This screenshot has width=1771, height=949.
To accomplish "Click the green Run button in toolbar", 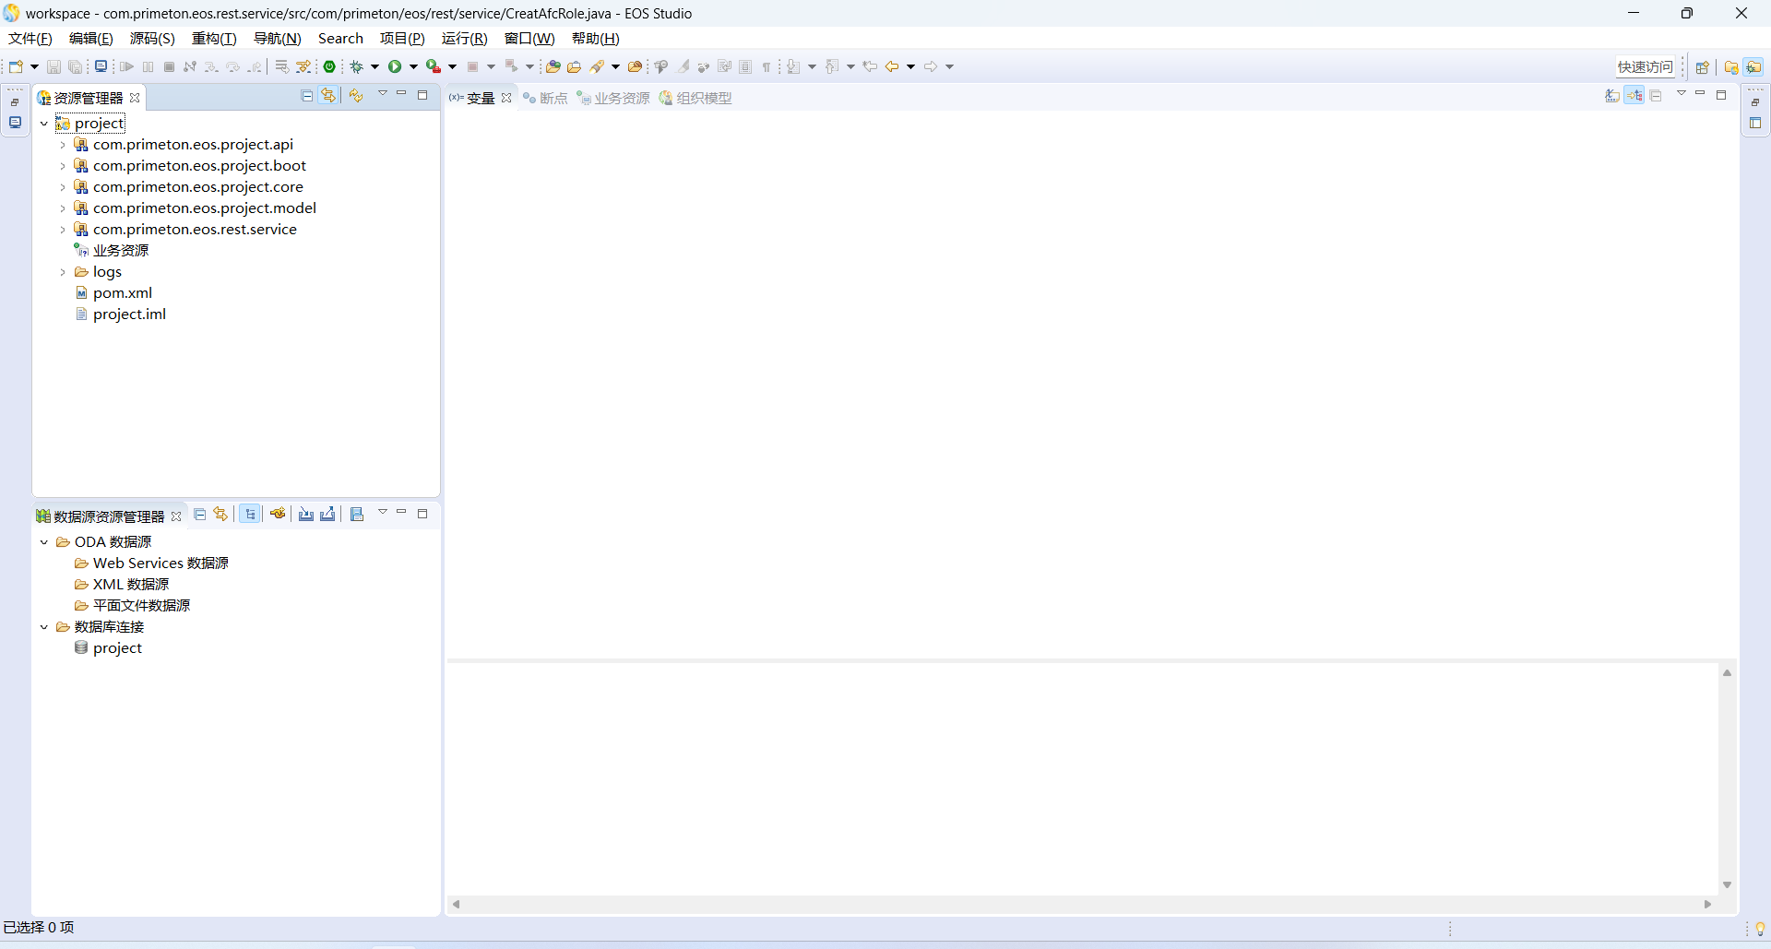I will pos(395,66).
